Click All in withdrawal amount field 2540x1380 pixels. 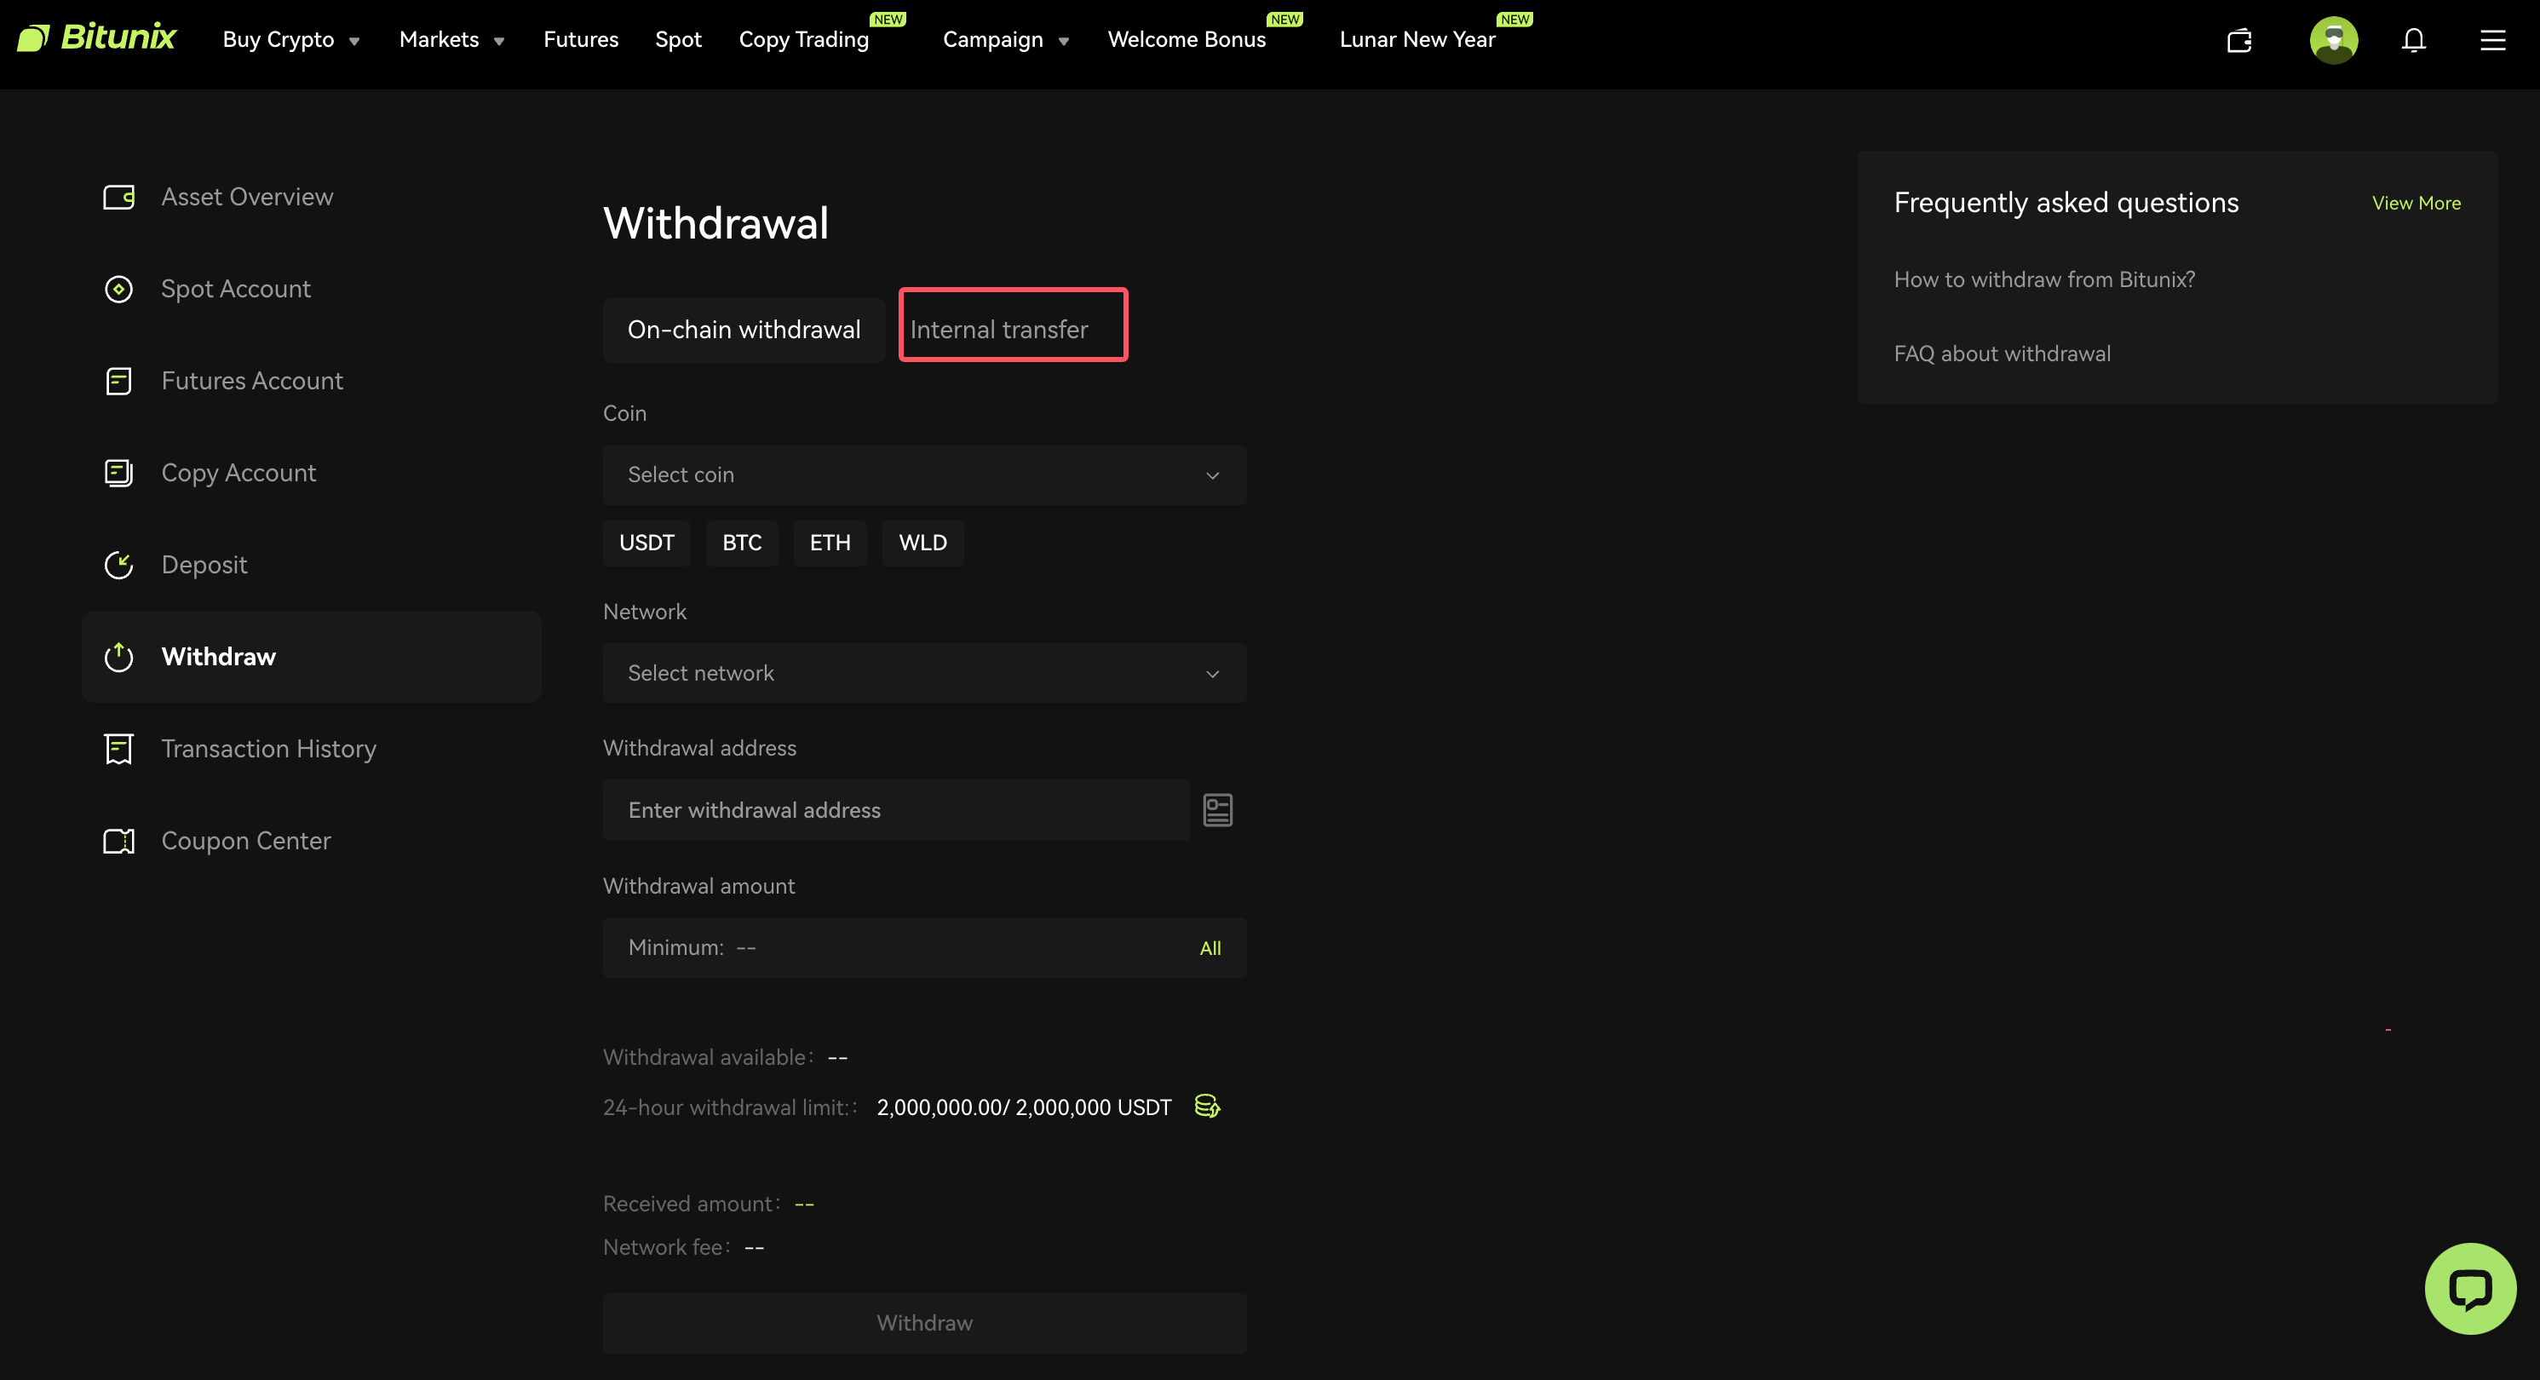[x=1210, y=948]
